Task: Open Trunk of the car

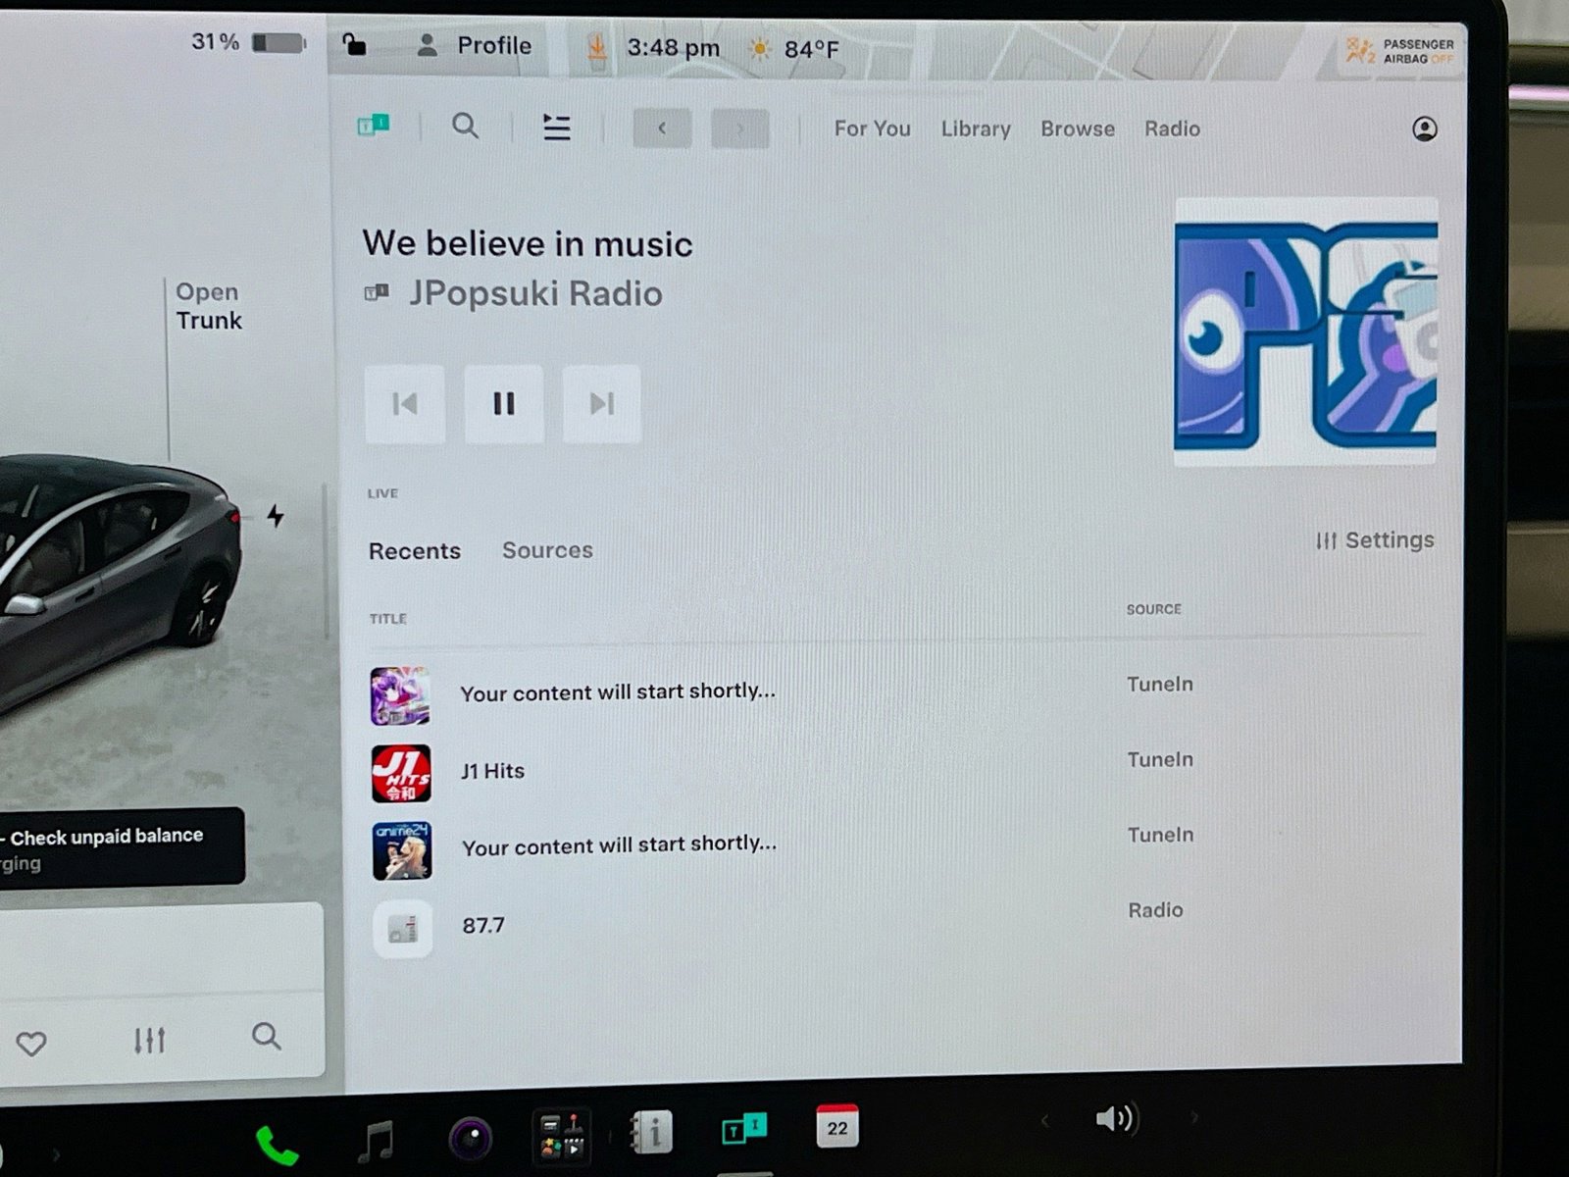Action: [x=208, y=306]
